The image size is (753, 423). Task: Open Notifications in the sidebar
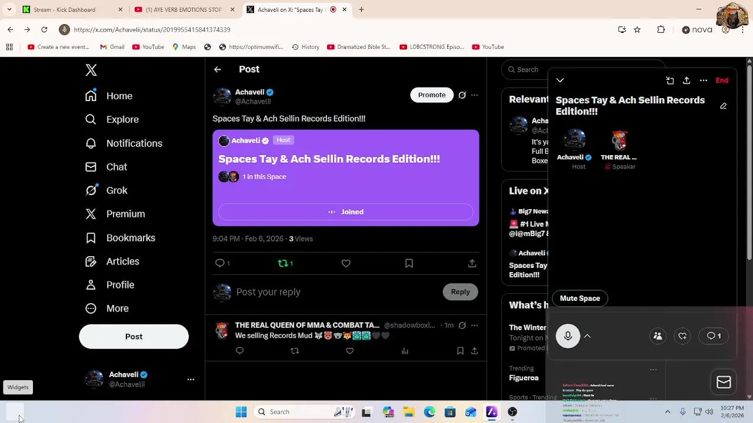click(x=124, y=143)
